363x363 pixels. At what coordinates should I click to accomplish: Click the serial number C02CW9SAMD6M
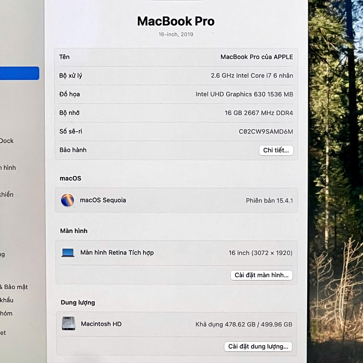coord(266,132)
